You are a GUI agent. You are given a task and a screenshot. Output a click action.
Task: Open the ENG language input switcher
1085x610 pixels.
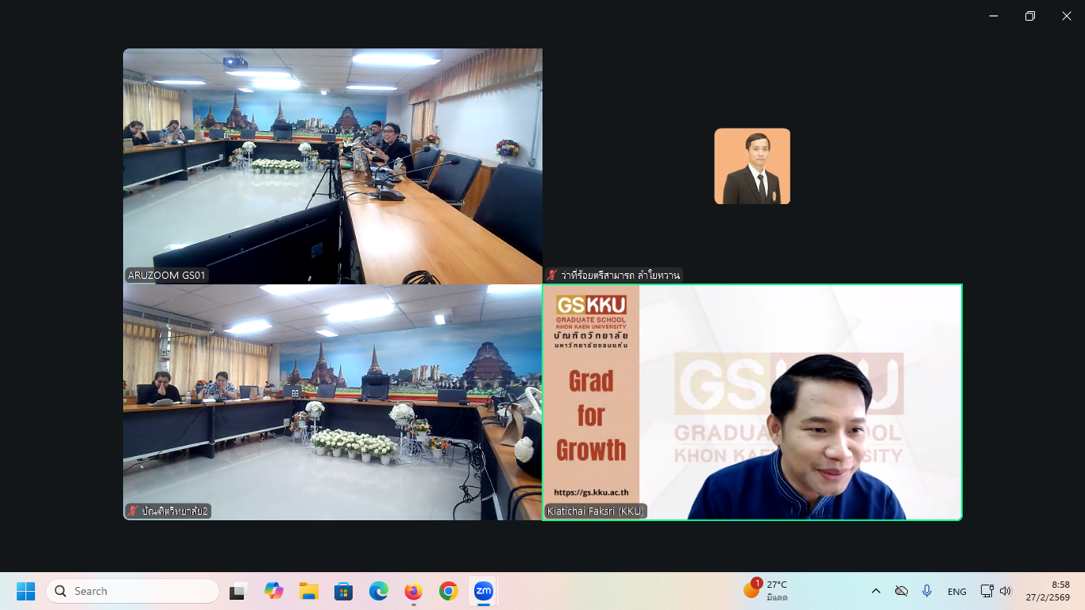pyautogui.click(x=957, y=591)
